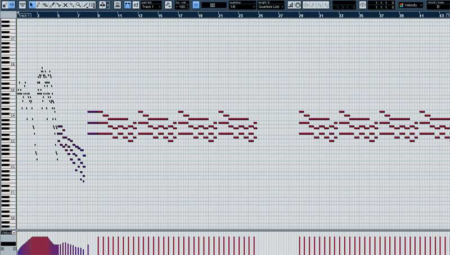Viewport: 450px width, 255px height.
Task: Open the quantize 1/8 dropdown
Action: 242,7
